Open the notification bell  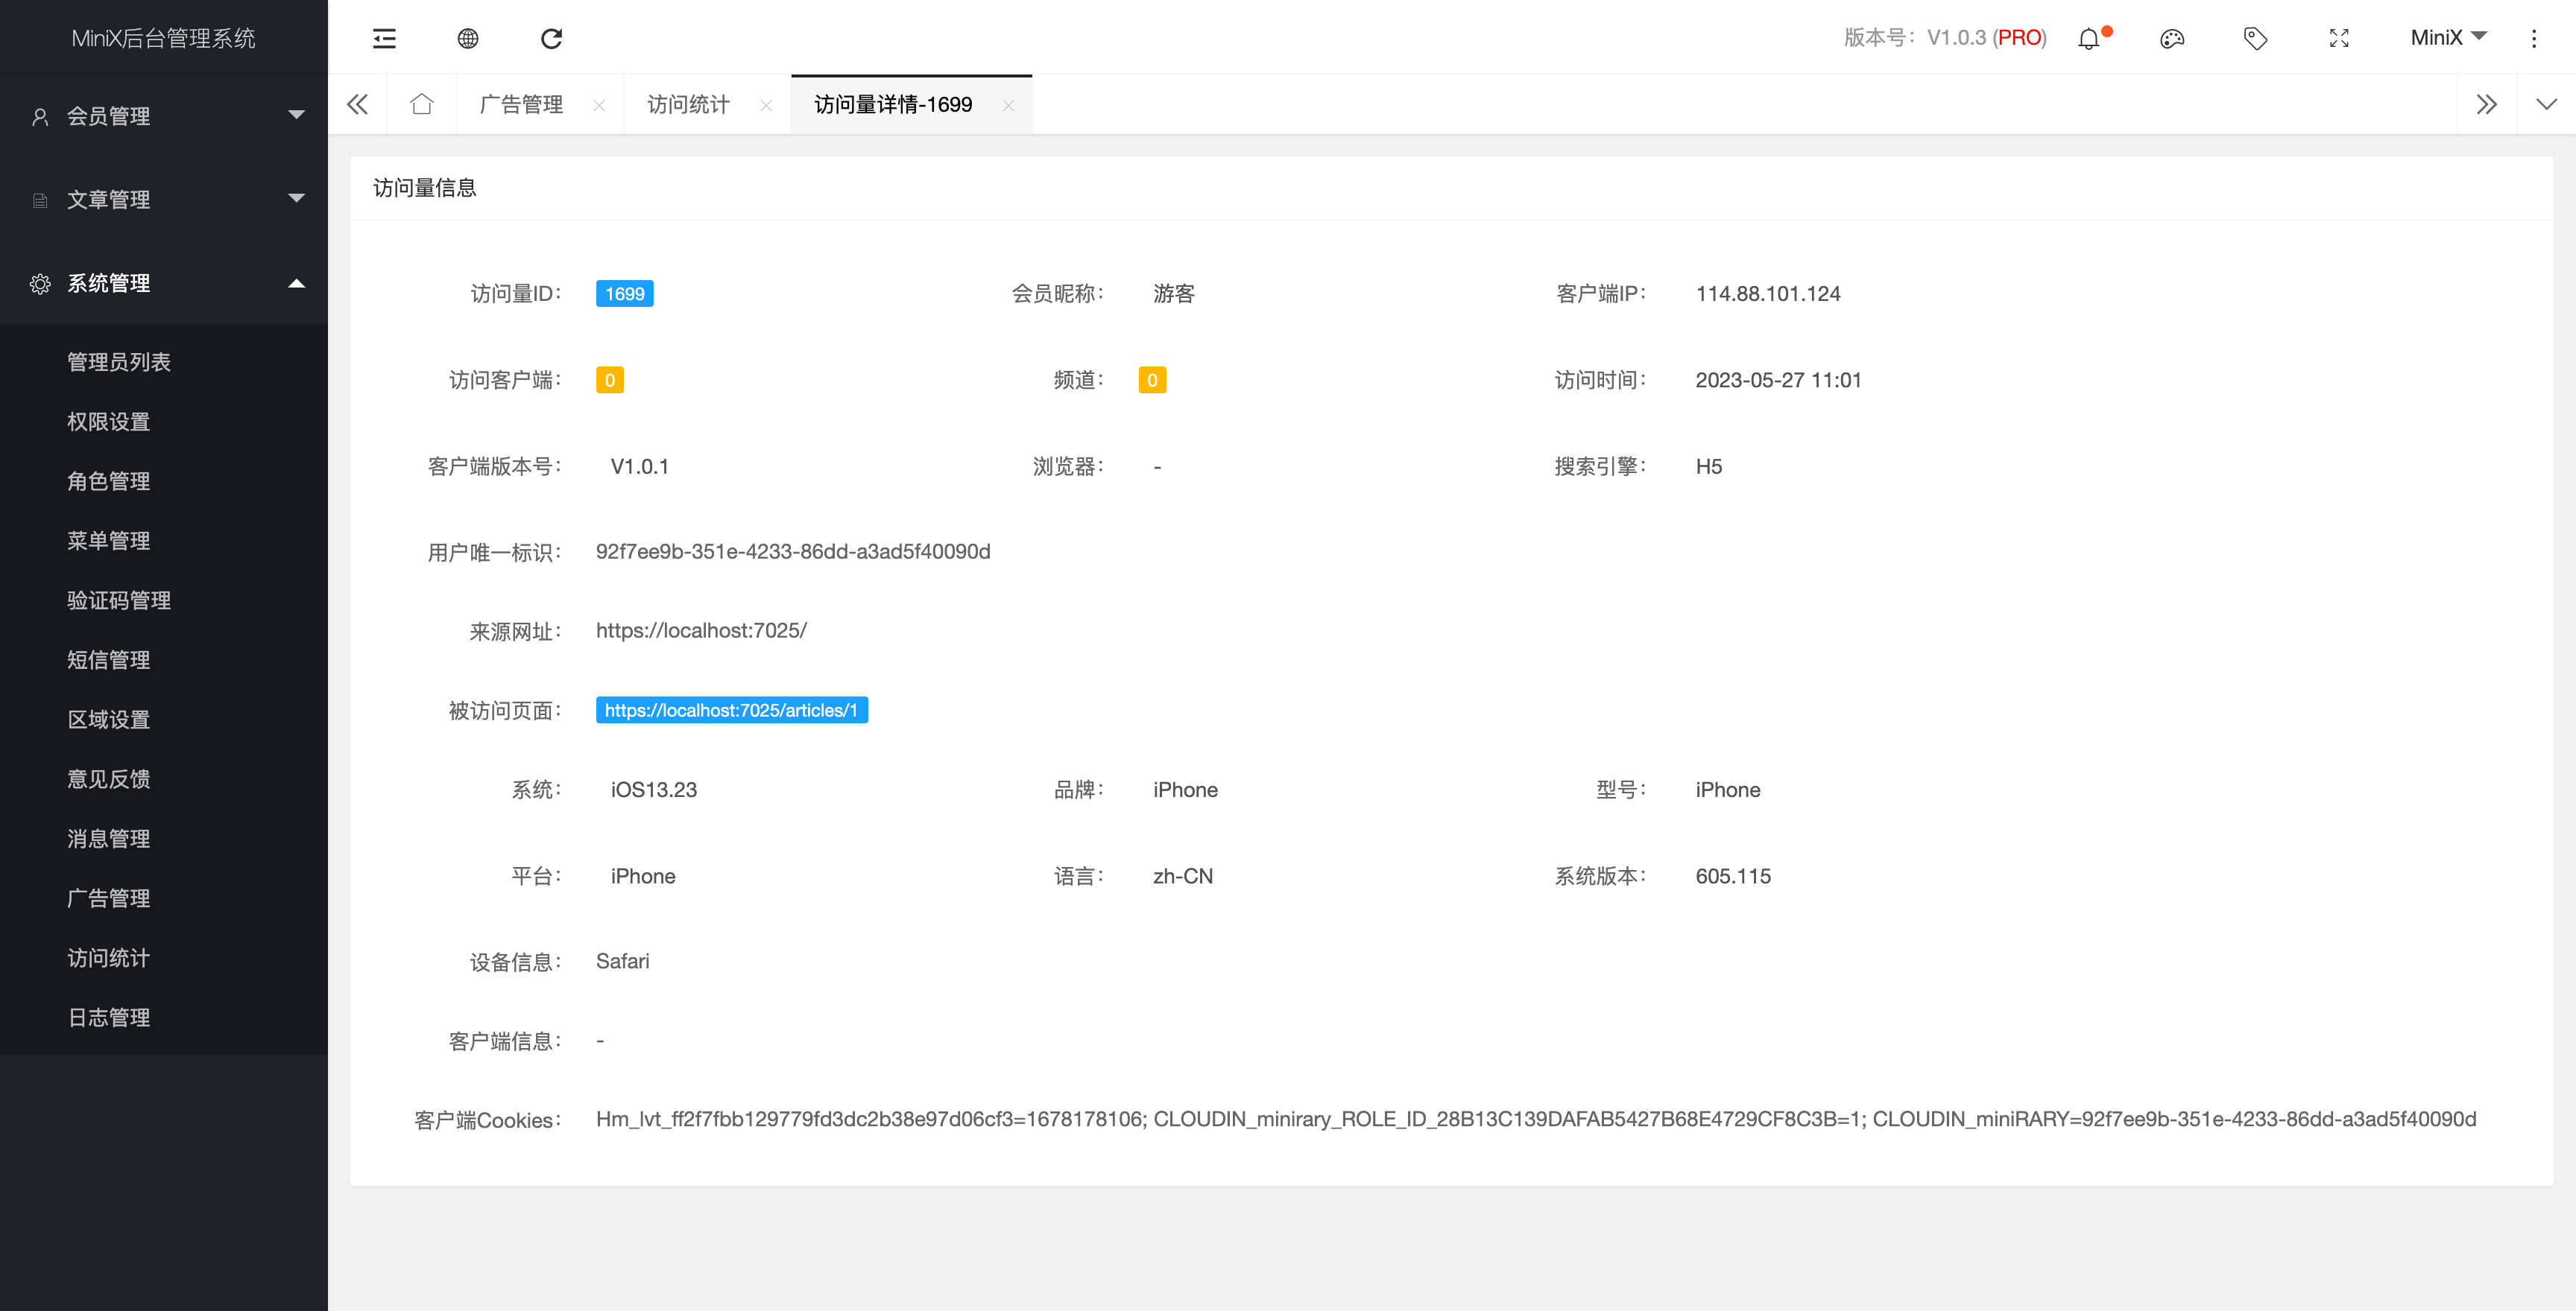[2089, 39]
